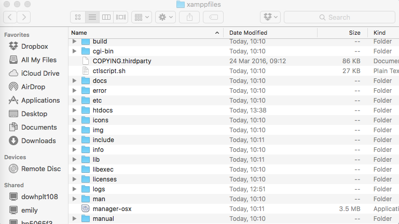Select the "licenses" row name
399x224 pixels.
(105, 179)
